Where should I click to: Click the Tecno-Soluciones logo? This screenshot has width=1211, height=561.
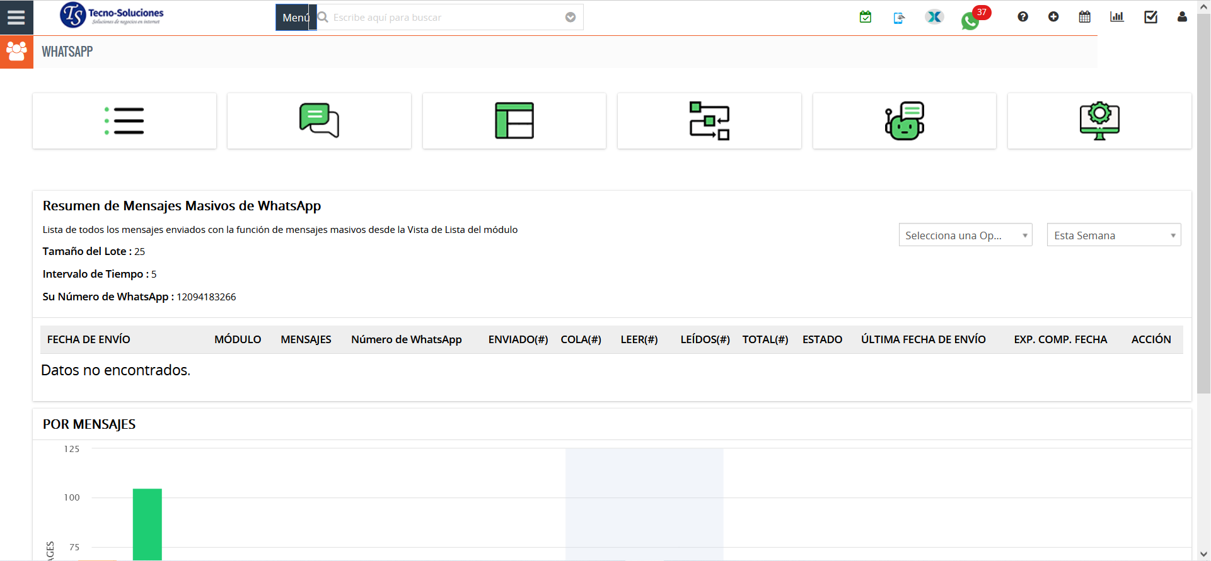point(112,14)
